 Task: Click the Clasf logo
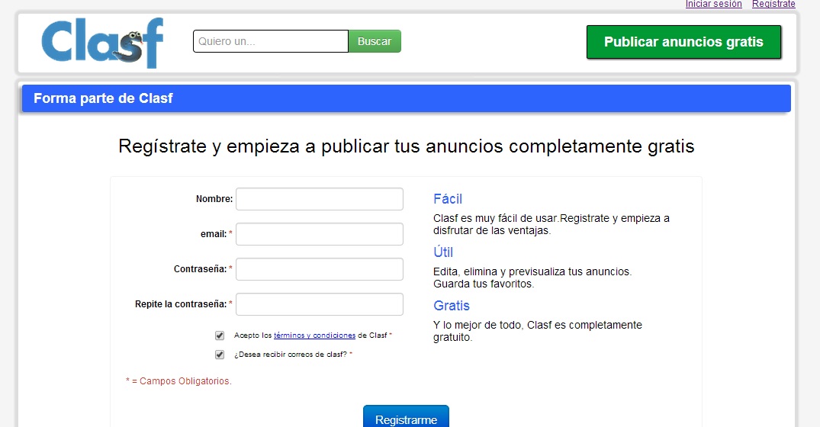tap(102, 43)
